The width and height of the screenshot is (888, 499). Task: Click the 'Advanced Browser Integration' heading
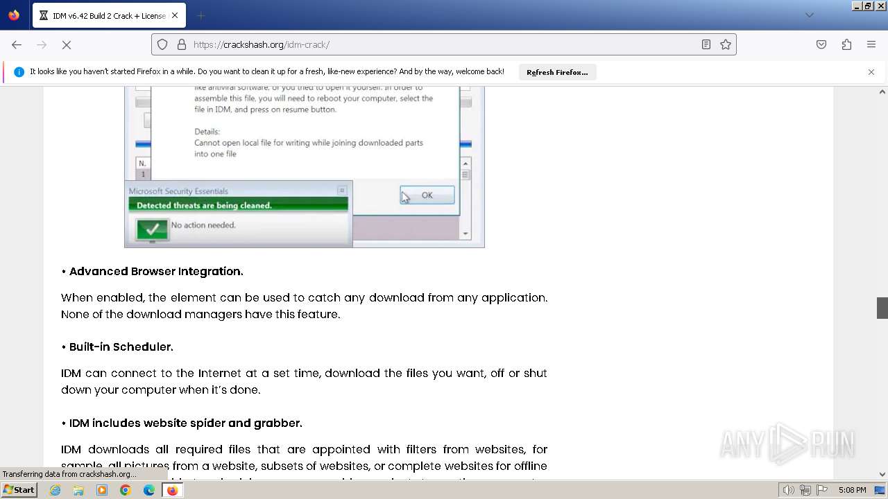(156, 271)
